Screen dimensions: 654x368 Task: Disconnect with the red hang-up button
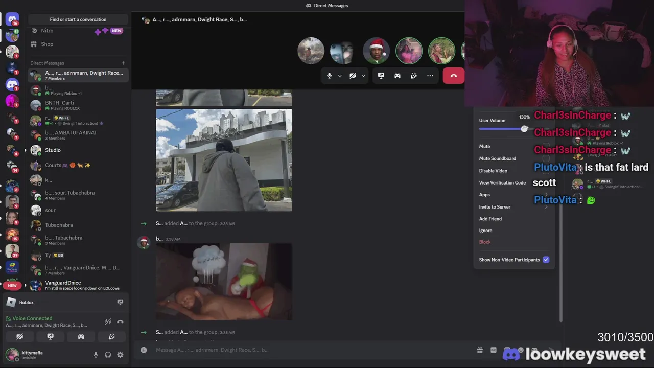pyautogui.click(x=453, y=76)
